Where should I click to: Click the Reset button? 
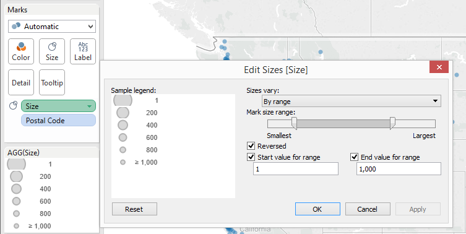pos(134,209)
